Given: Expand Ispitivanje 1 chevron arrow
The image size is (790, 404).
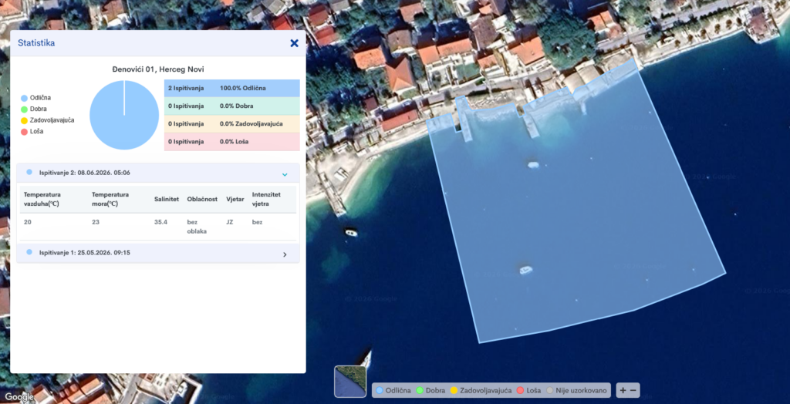Looking at the screenshot, I should (285, 254).
